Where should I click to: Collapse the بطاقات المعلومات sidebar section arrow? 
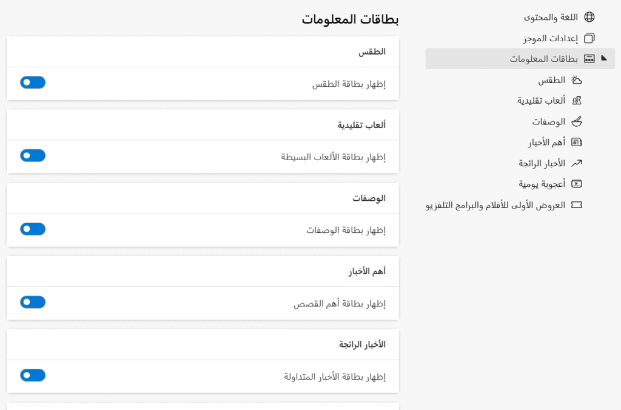pyautogui.click(x=604, y=58)
